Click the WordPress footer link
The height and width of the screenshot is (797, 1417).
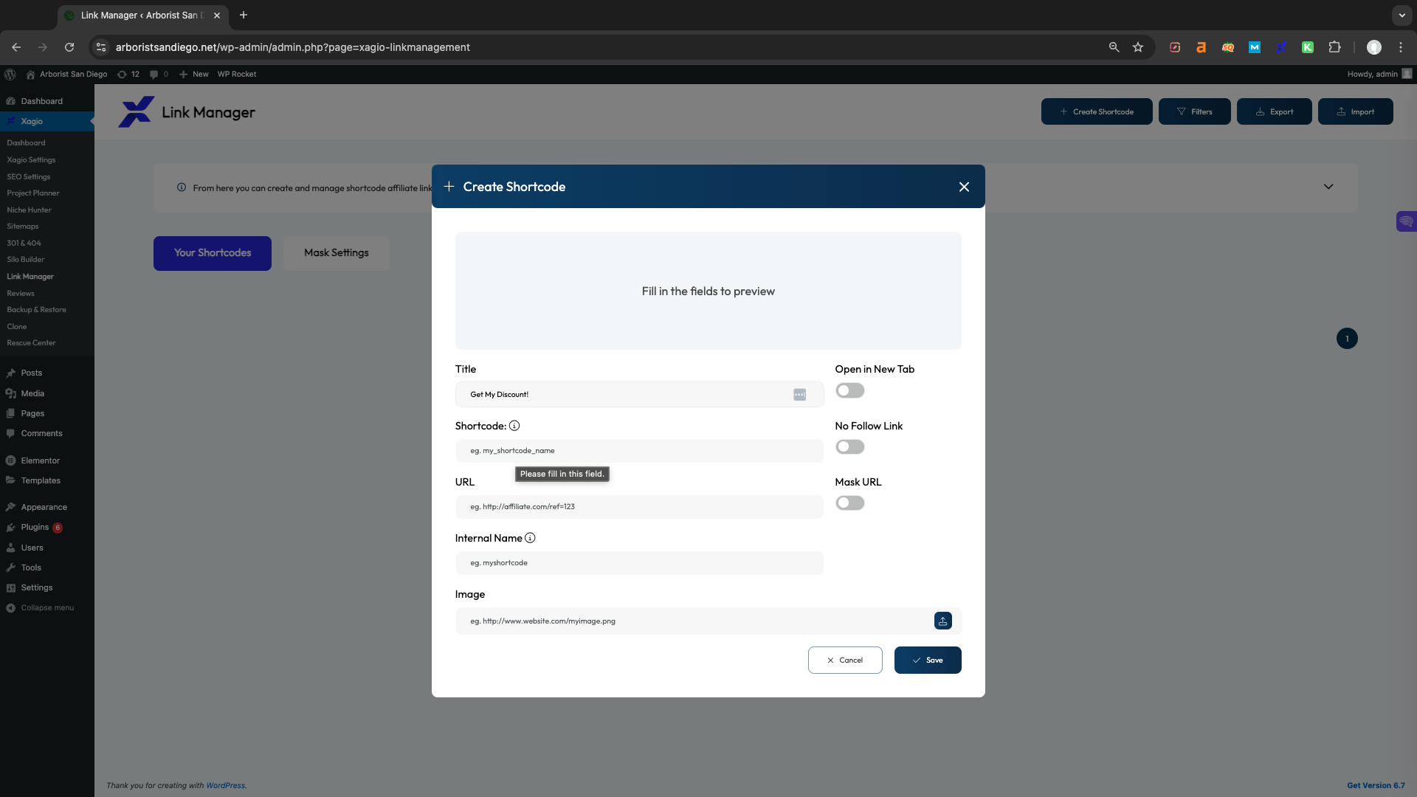click(225, 785)
